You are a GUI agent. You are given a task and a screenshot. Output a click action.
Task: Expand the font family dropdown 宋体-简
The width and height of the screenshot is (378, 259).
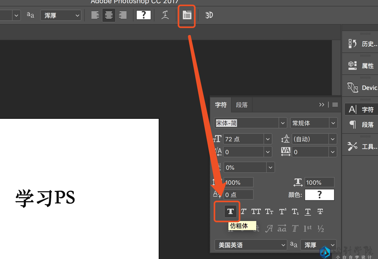283,123
